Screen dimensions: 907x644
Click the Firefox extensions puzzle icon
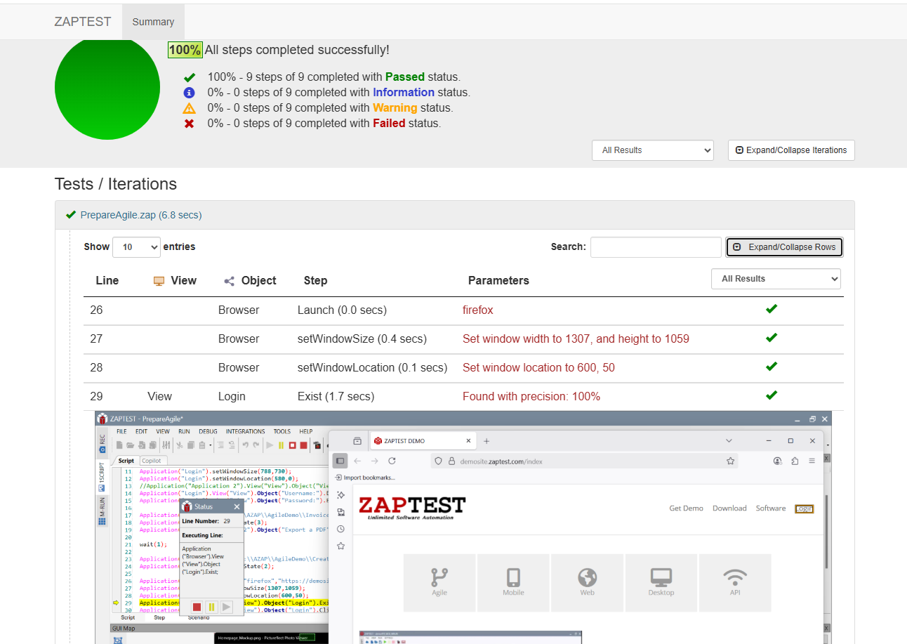pyautogui.click(x=795, y=461)
